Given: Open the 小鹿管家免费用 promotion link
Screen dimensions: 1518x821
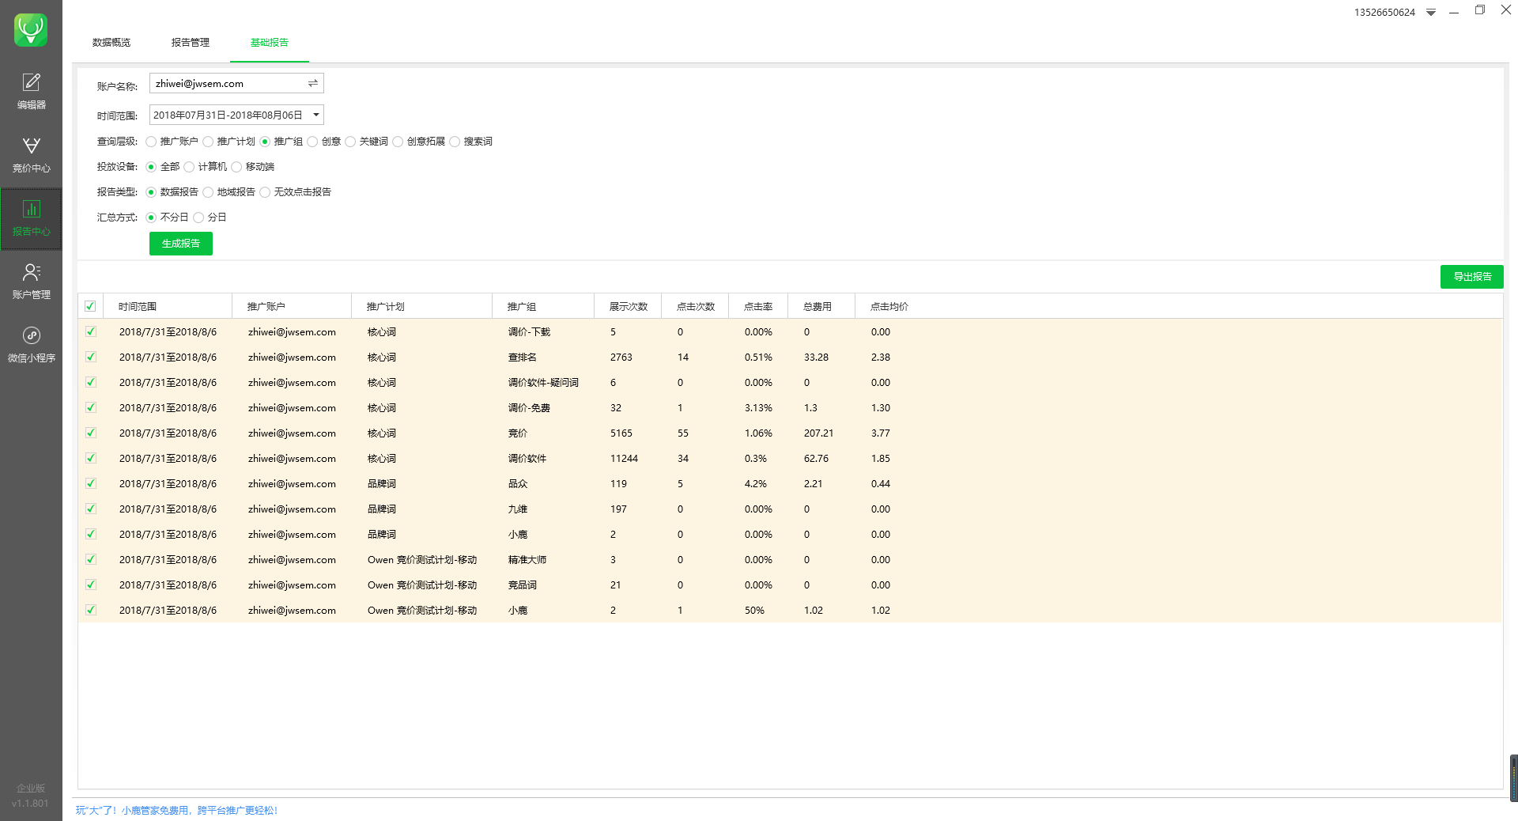Looking at the screenshot, I should point(177,811).
